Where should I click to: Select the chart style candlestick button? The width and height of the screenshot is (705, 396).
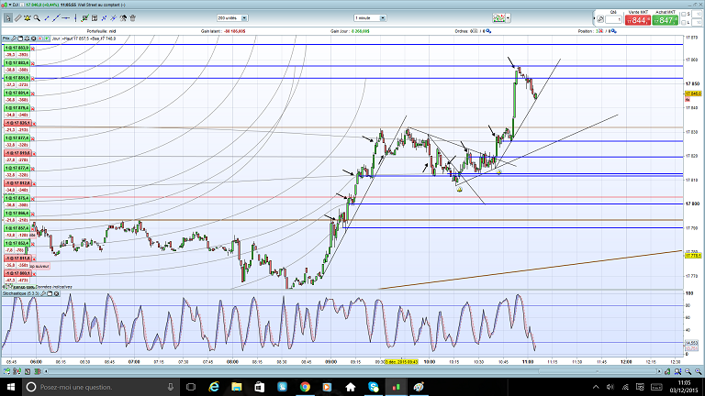click(499, 18)
